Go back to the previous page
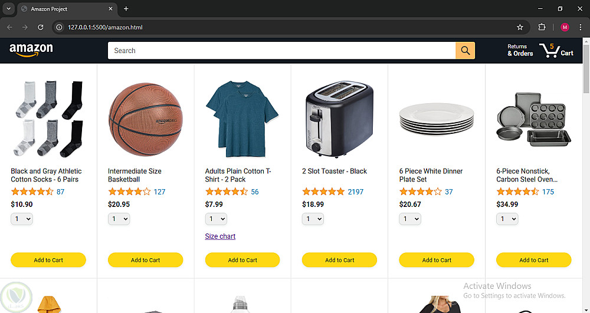The height and width of the screenshot is (313, 590). coord(9,27)
